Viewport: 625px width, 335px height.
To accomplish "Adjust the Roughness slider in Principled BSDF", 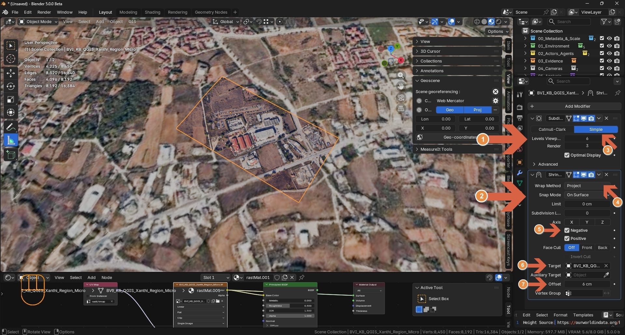I will tap(289, 306).
